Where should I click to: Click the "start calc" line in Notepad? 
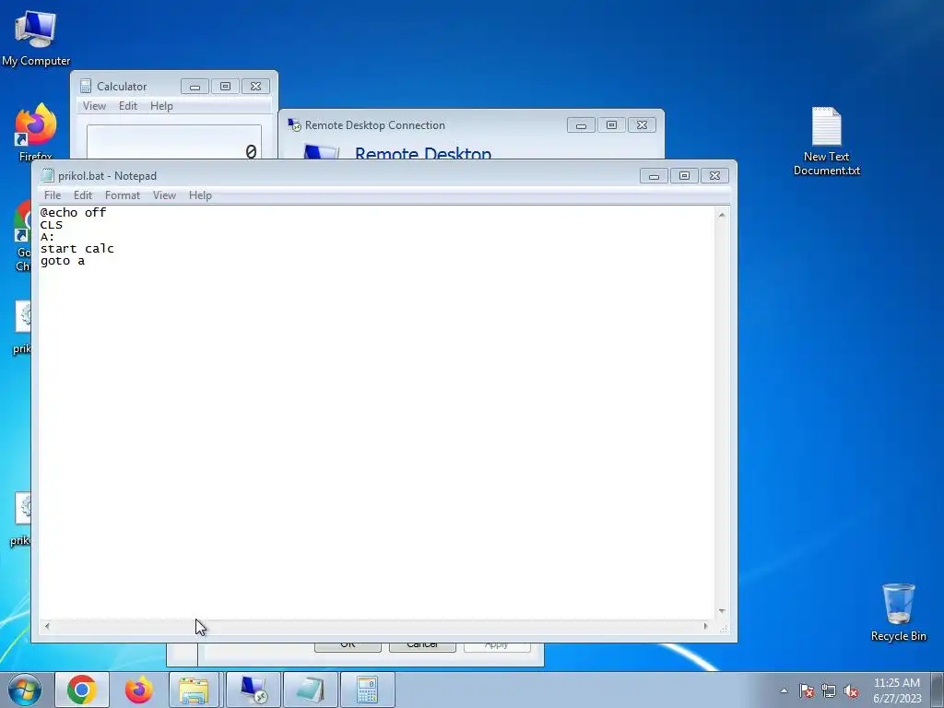[77, 249]
